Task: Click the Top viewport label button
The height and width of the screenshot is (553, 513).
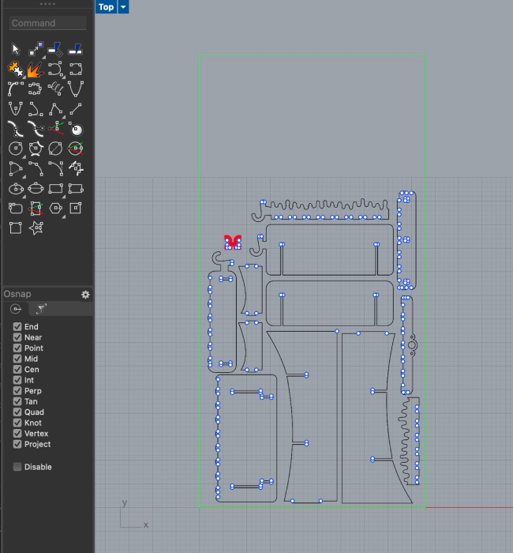Action: [x=106, y=7]
